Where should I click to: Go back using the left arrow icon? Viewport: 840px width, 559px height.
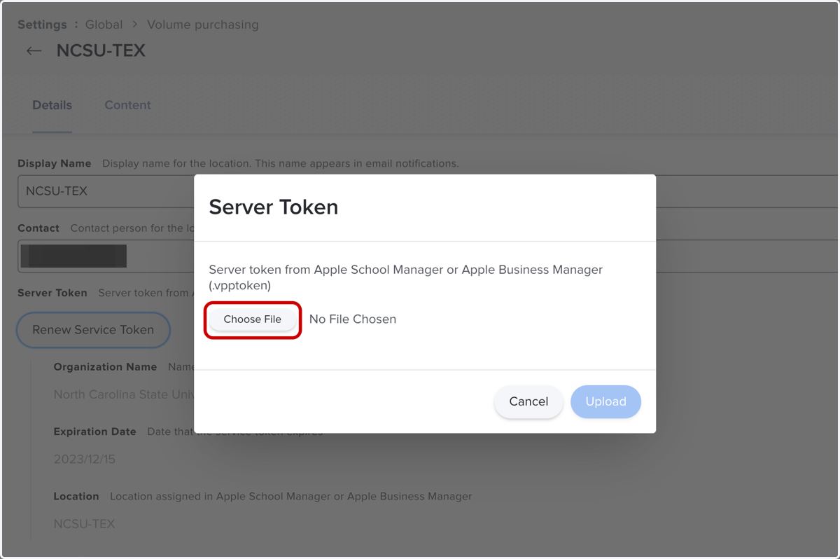click(x=34, y=51)
